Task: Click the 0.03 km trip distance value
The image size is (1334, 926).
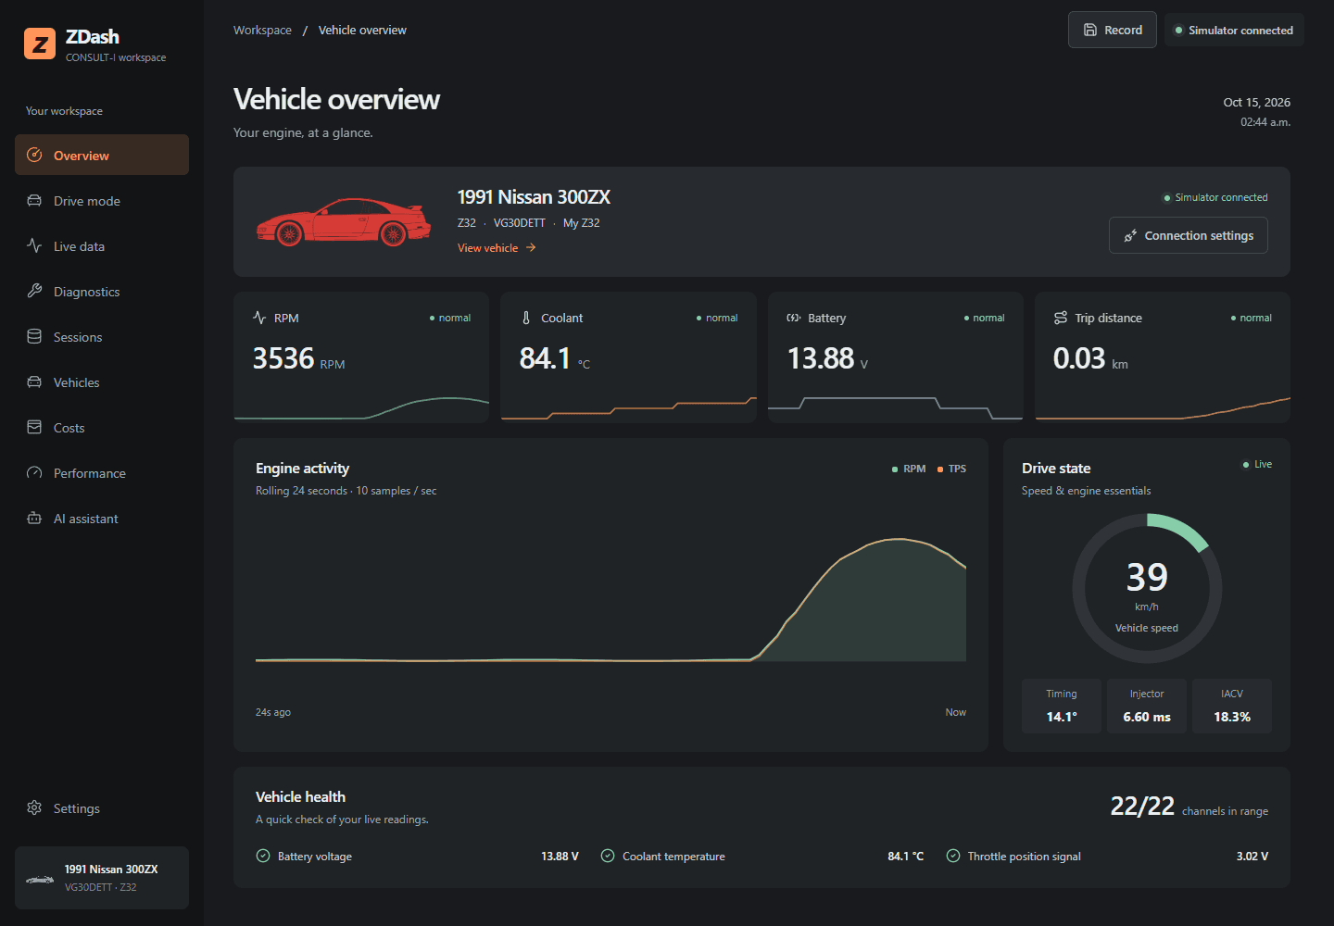Action: (1090, 358)
